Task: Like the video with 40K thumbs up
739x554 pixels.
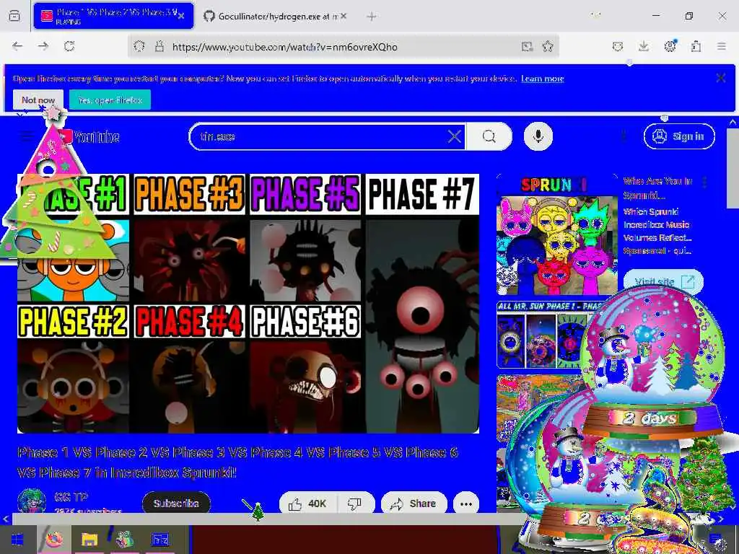Action: tap(307, 504)
